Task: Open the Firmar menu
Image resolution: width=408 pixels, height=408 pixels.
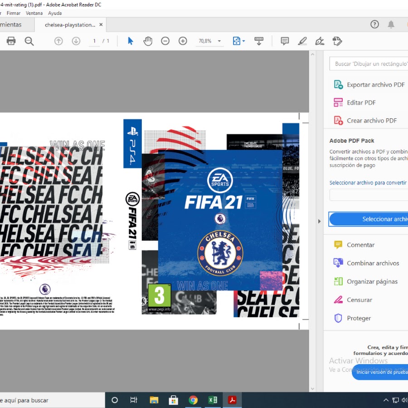Action: point(14,13)
